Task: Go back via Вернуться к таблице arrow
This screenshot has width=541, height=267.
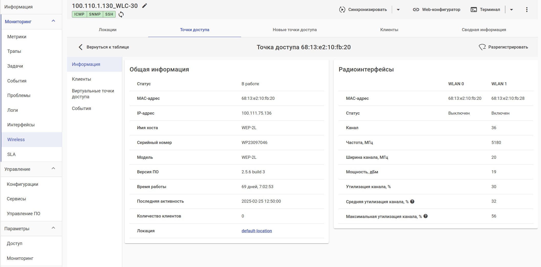Action: [x=81, y=47]
